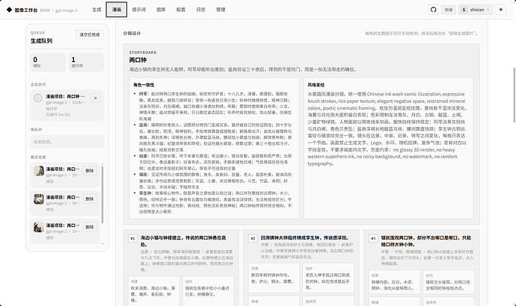Screen dimensions: 516x306
Task: Cancel the running job with the X icon
Action: (96, 98)
